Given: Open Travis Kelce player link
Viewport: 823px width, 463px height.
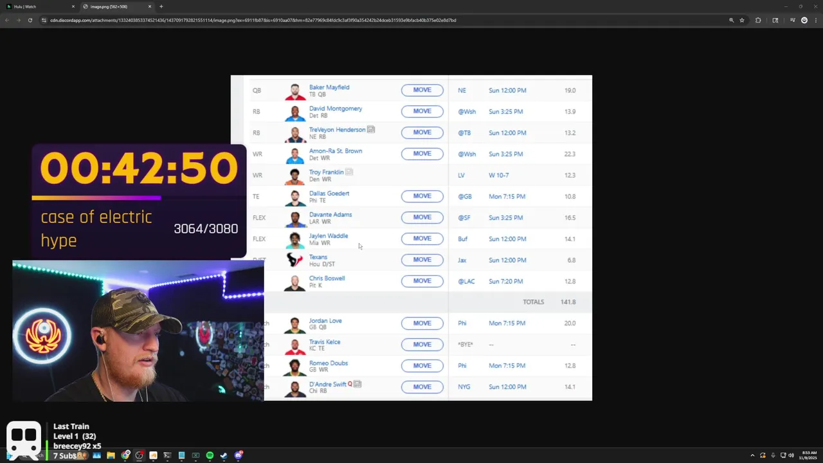Looking at the screenshot, I should coord(325,342).
